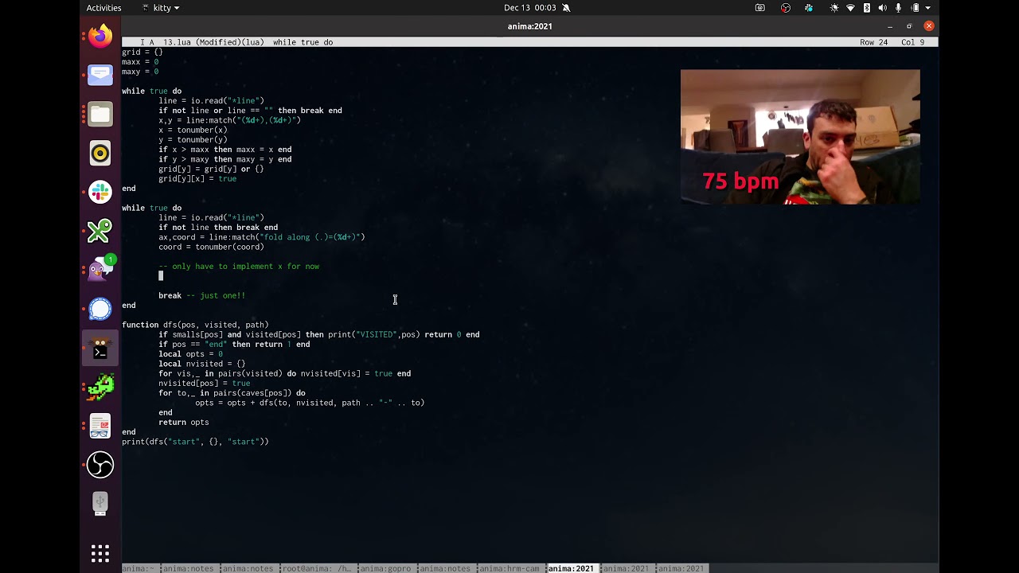Click the if y > maxy line
This screenshot has width=1019, height=573.
[225, 159]
